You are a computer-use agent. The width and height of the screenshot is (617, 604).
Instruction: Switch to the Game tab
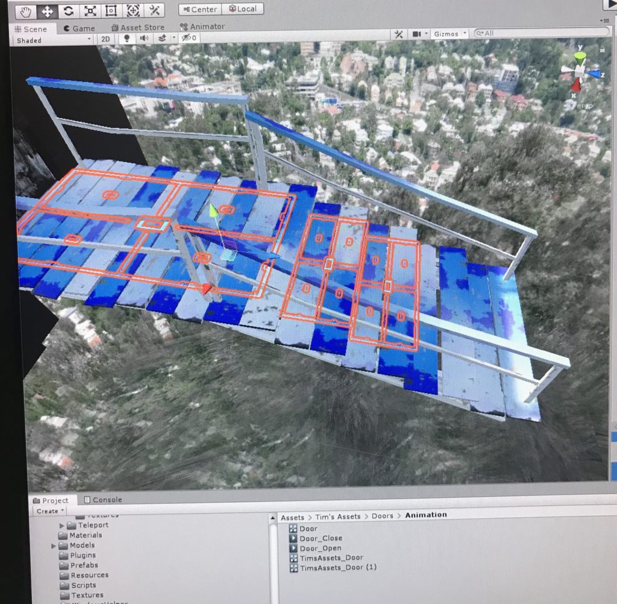(x=79, y=28)
